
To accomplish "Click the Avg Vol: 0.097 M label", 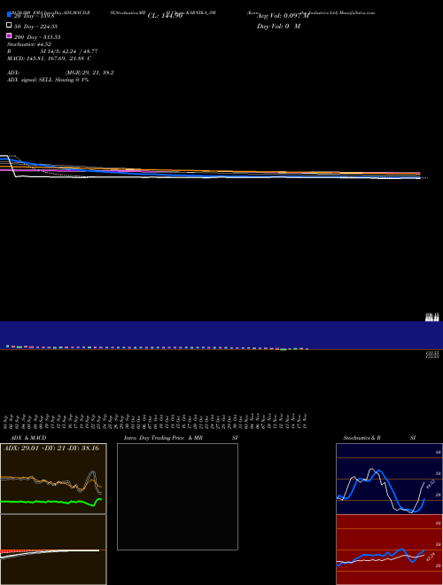I will pyautogui.click(x=283, y=16).
